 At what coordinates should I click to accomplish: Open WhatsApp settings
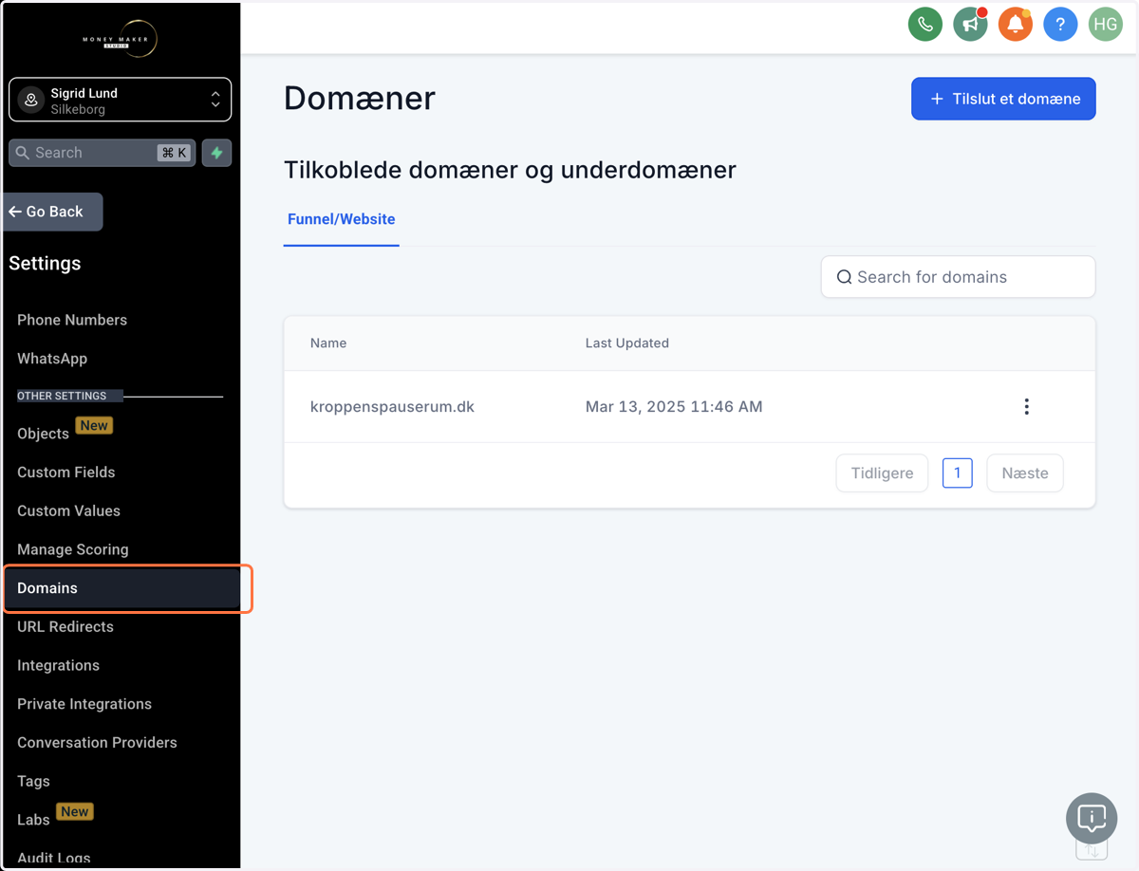click(x=52, y=359)
